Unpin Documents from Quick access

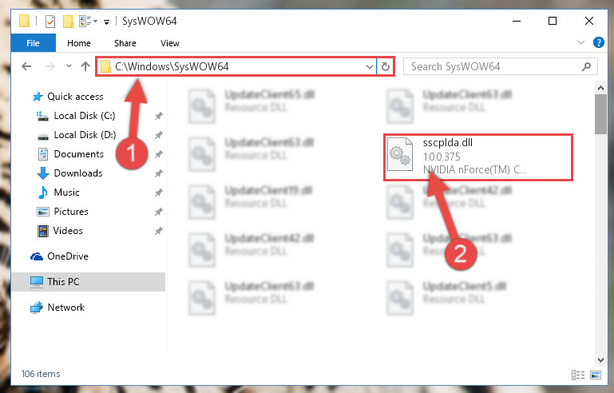coord(159,154)
